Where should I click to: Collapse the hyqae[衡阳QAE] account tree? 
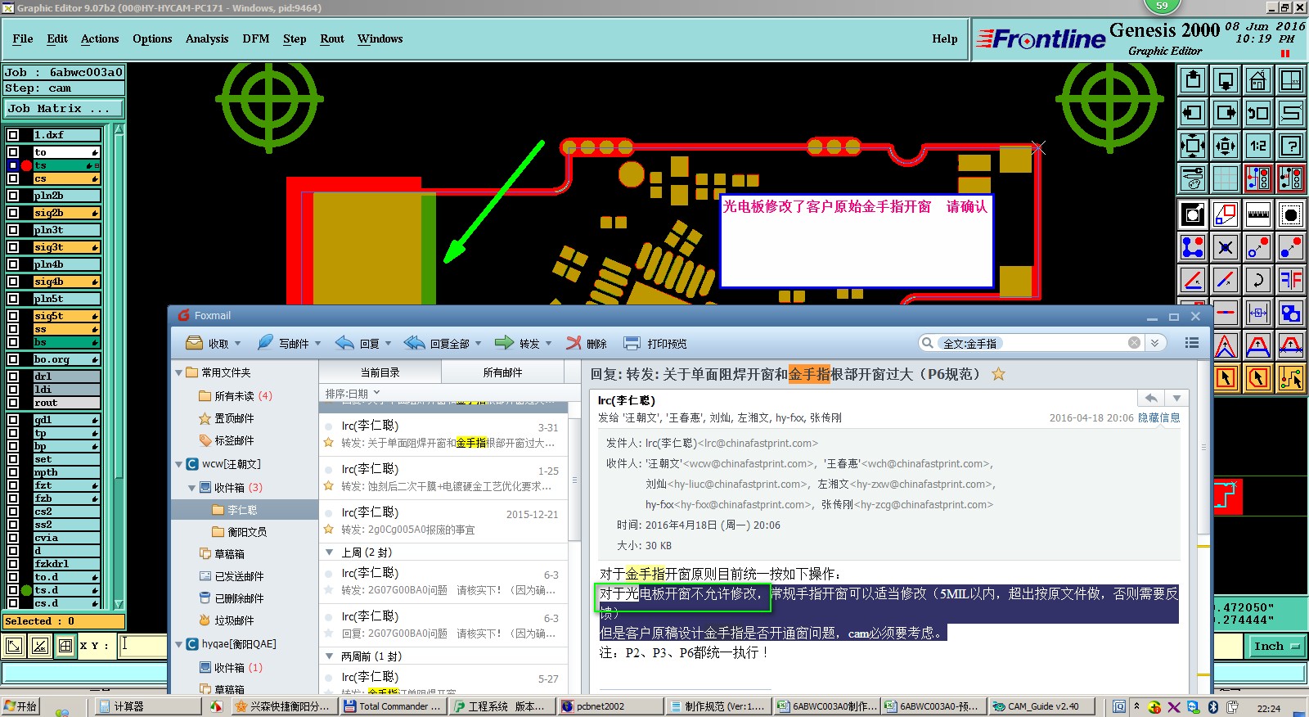178,645
